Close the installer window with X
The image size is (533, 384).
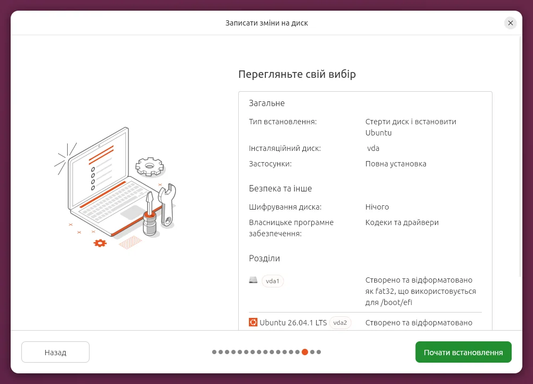coord(510,23)
